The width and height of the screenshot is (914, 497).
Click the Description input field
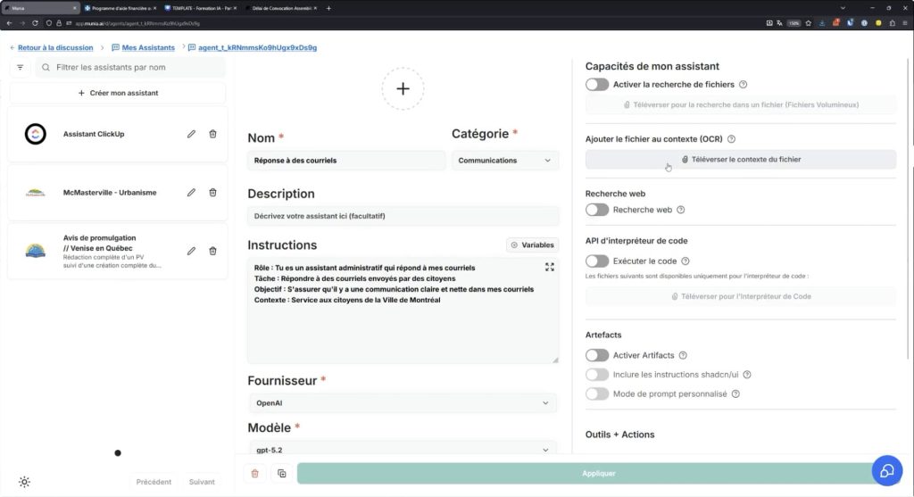click(x=403, y=216)
